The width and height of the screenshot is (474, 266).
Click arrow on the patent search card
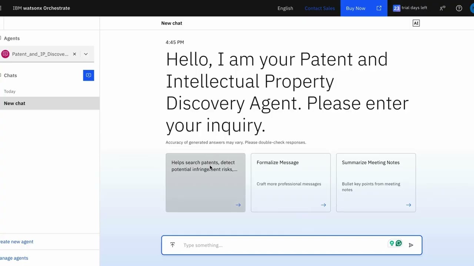click(x=238, y=205)
